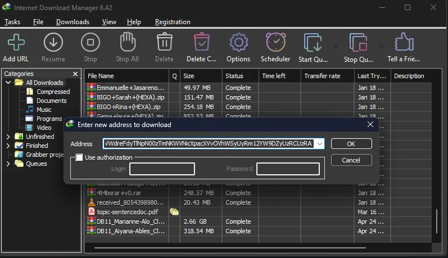
Task: Sort by the Time left column header
Action: coord(280,76)
